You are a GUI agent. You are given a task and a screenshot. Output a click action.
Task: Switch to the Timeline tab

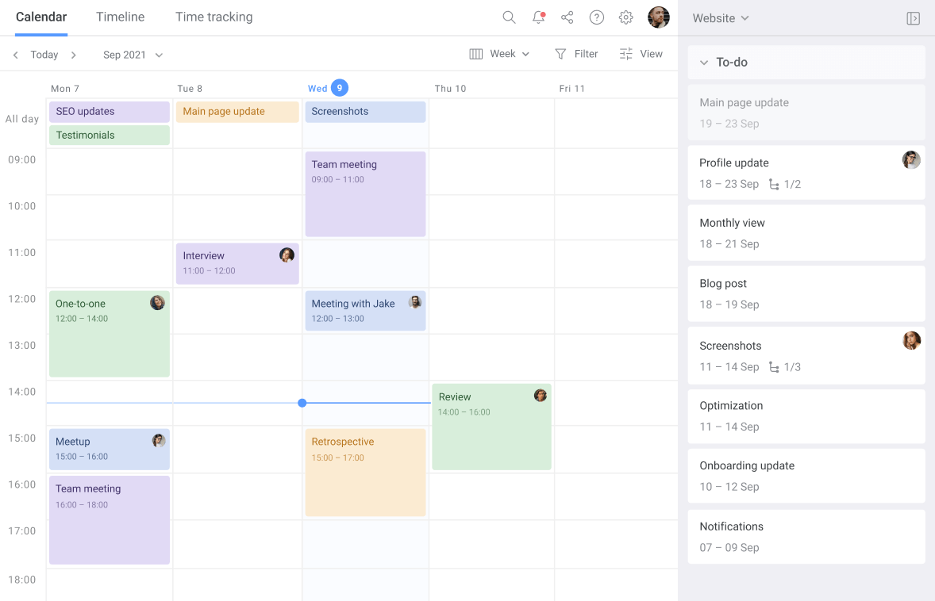tap(121, 17)
